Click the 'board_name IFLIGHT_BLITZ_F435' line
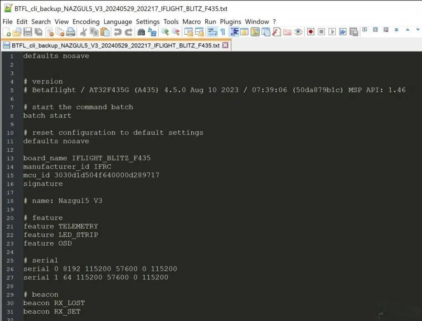The height and width of the screenshot is (321, 422). [x=87, y=158]
